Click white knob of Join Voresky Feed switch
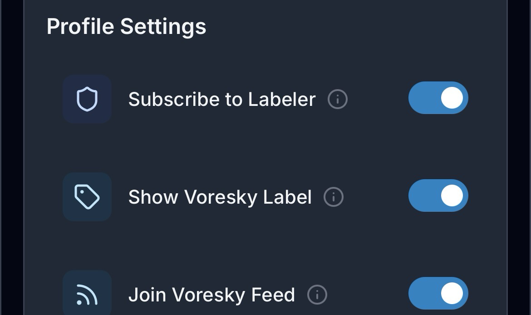This screenshot has height=315, width=531. 452,293
